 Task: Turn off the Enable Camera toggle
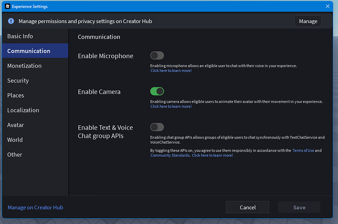coord(157,91)
